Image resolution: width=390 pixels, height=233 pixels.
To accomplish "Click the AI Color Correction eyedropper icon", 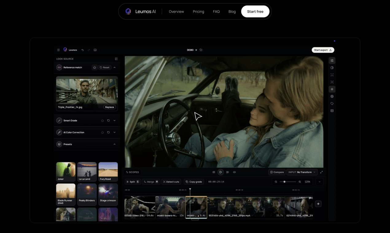I will (59, 132).
